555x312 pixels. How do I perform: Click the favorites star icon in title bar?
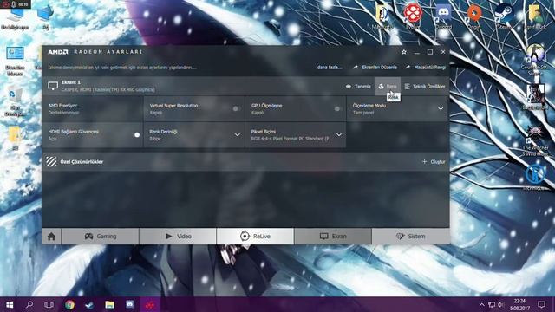[404, 52]
